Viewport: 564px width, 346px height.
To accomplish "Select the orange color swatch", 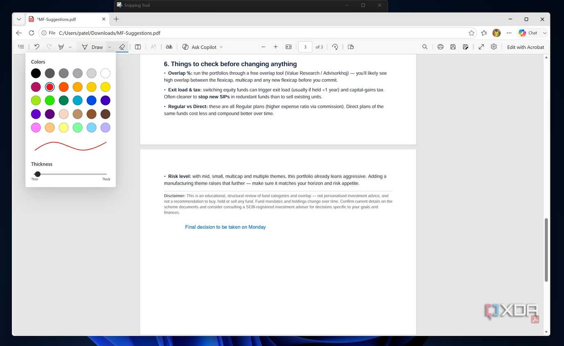I will pyautogui.click(x=64, y=87).
